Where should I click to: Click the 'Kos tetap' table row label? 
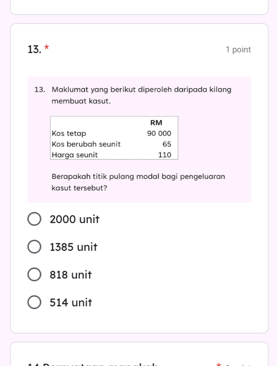[69, 134]
